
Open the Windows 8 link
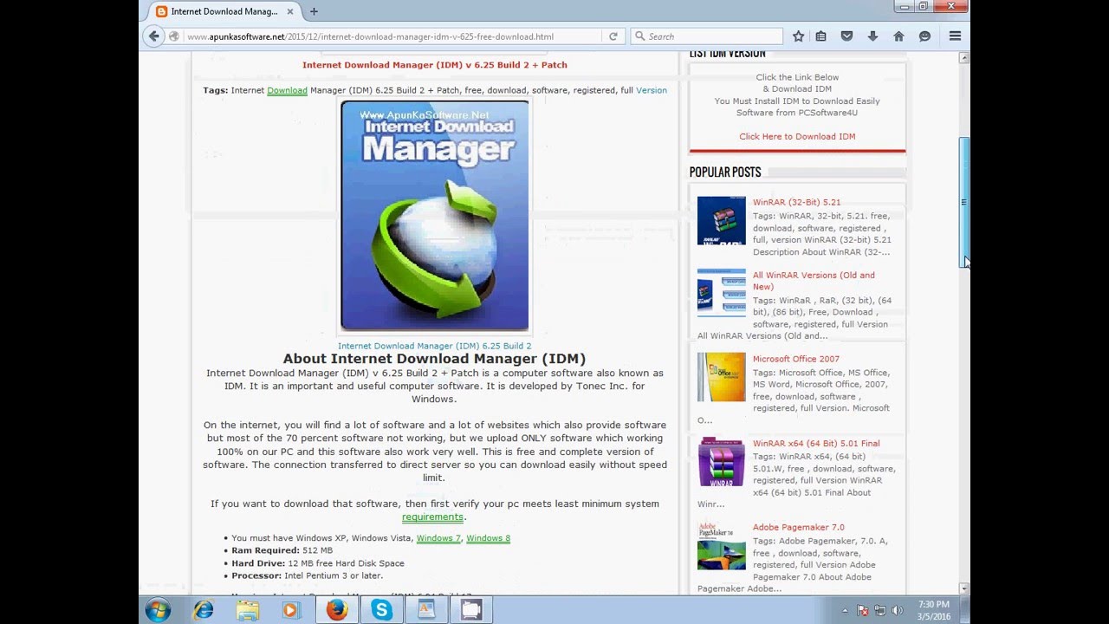click(x=489, y=538)
